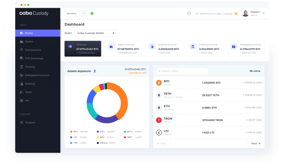The image size is (284, 168).
Task: Click the Staking sidebar icon
Action: click(x=22, y=83)
